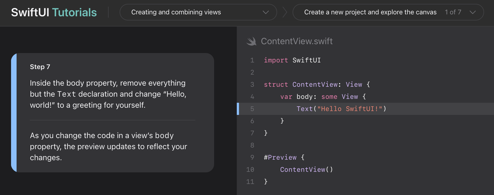Click the 1 of 7 section counter

pos(453,12)
